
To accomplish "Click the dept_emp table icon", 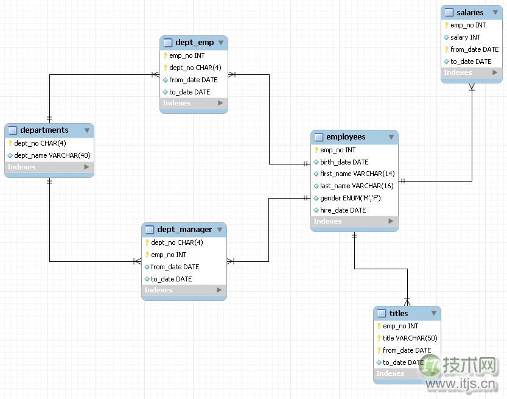I will pyautogui.click(x=168, y=43).
